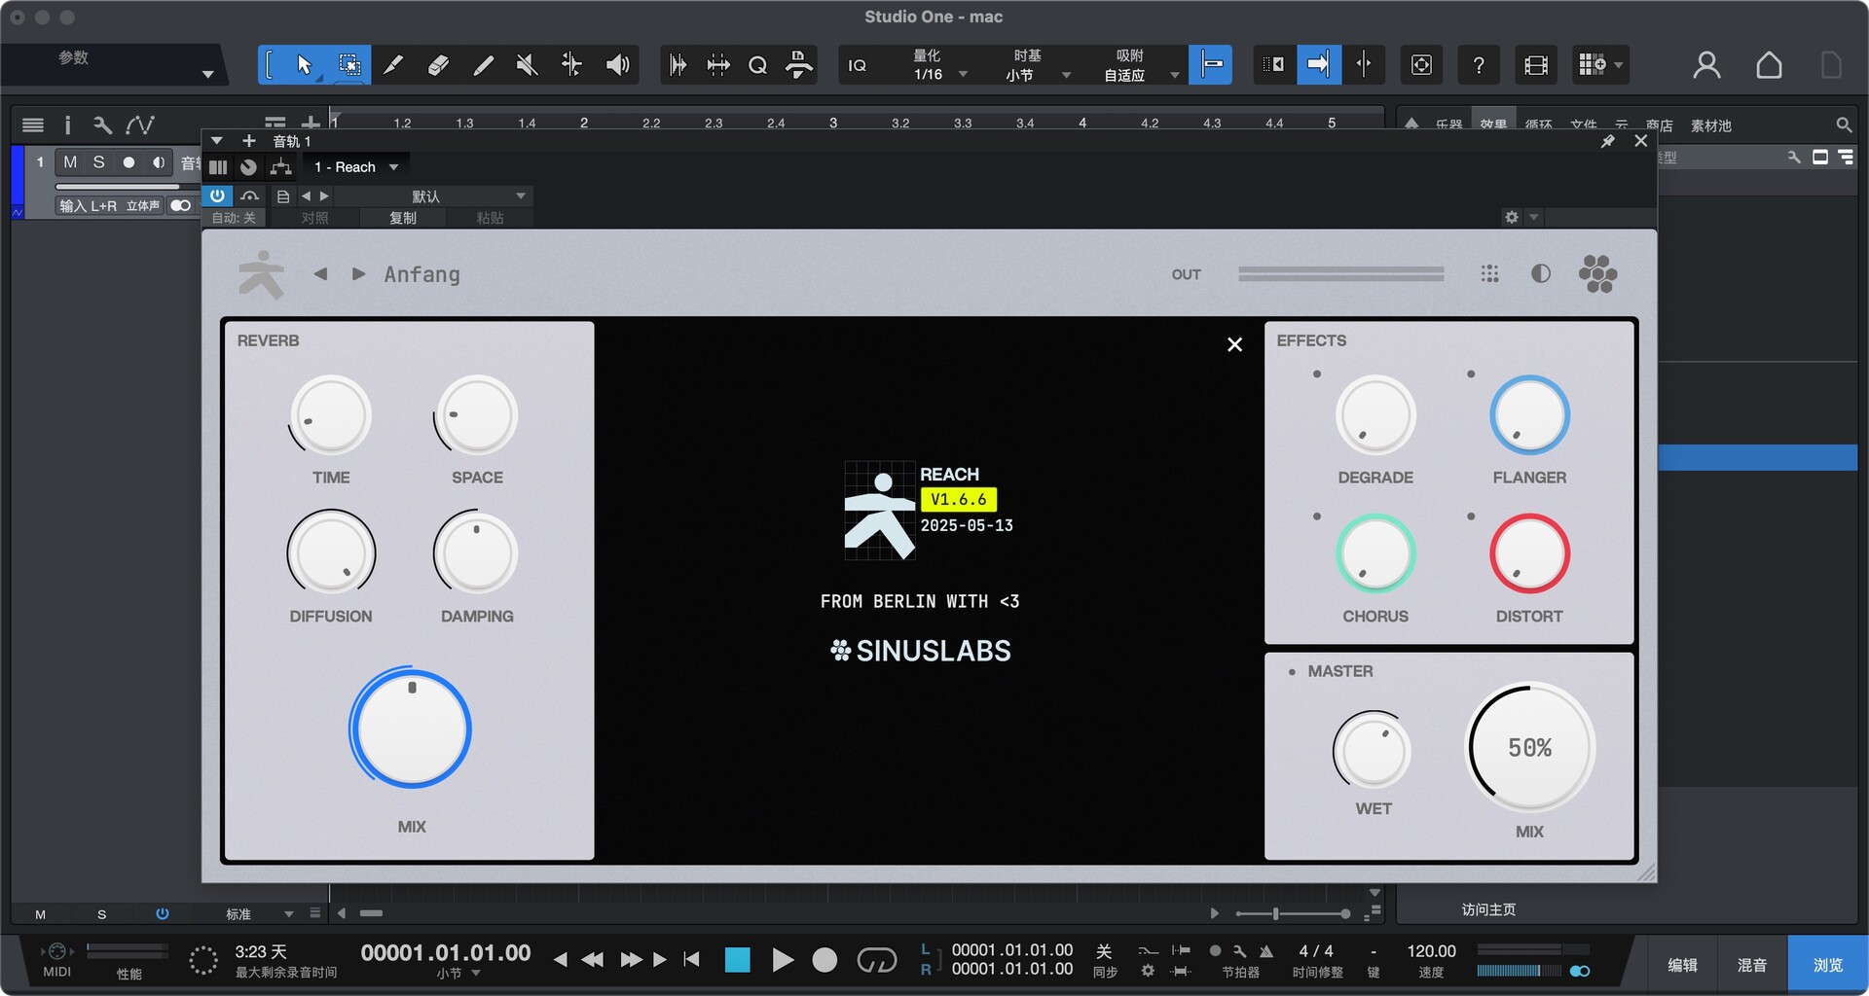Select the Listen speaker tool
Screen dimensions: 1869x996
click(x=617, y=65)
